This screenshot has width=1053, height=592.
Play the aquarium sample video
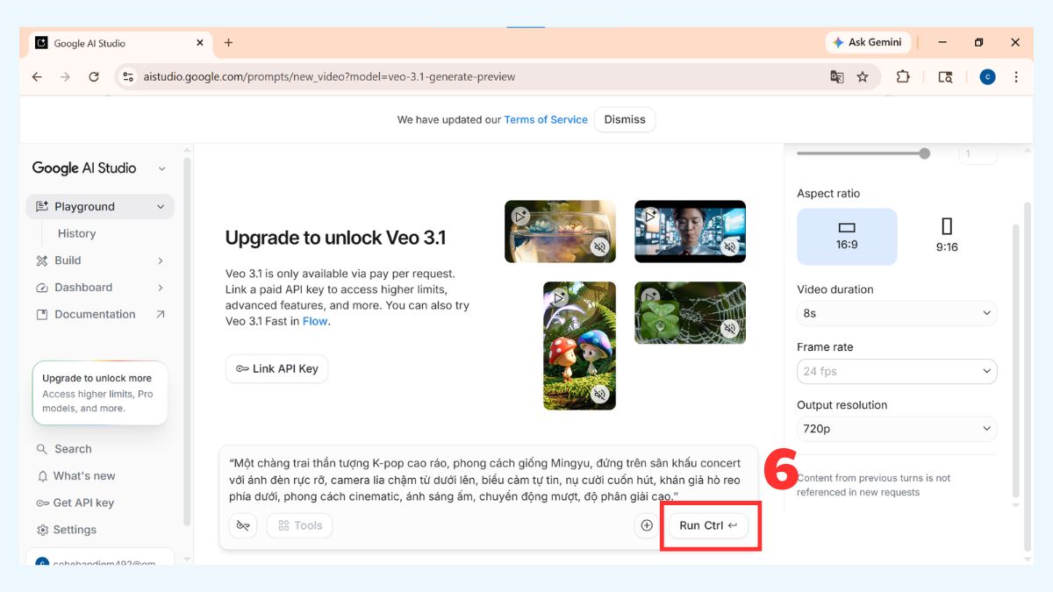[x=520, y=216]
